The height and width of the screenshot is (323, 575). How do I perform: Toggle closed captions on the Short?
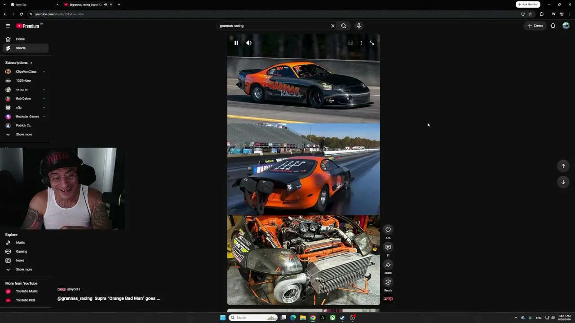pos(350,43)
